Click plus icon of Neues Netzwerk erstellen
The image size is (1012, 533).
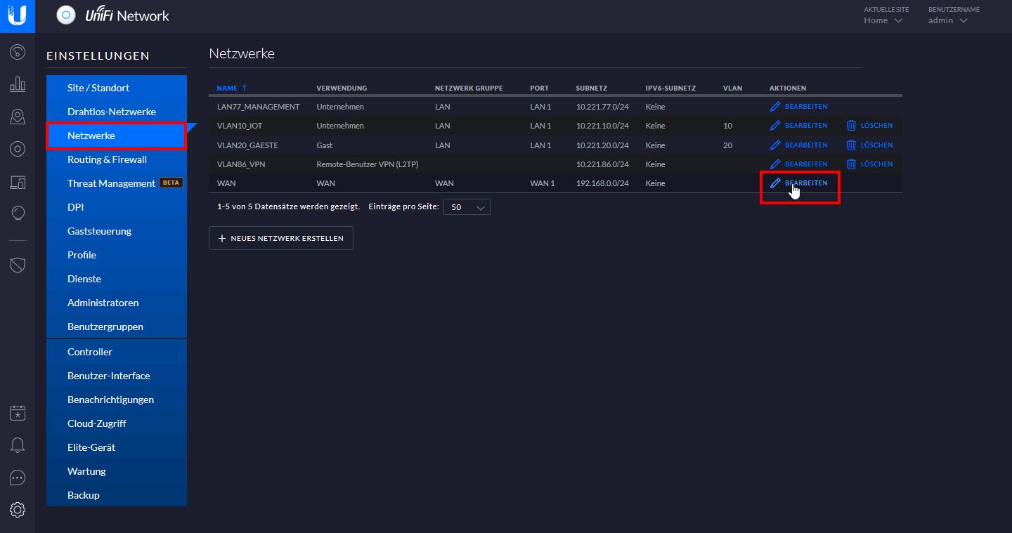pyautogui.click(x=222, y=238)
